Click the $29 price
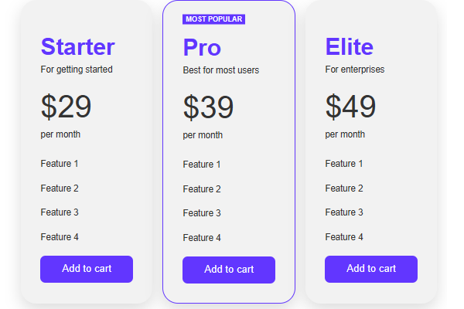Viewport: 464px width, 309px height. pyautogui.click(x=66, y=107)
